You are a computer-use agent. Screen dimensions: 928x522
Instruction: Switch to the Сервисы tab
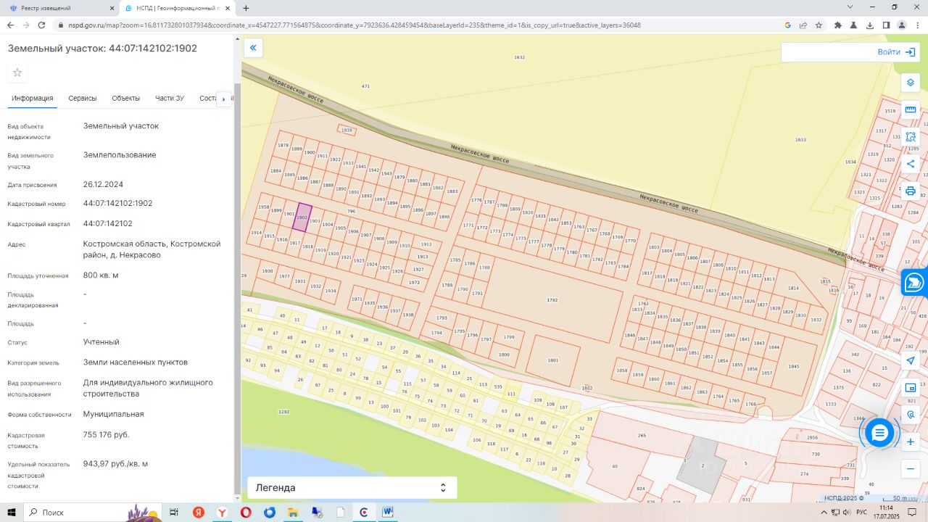pyautogui.click(x=83, y=99)
